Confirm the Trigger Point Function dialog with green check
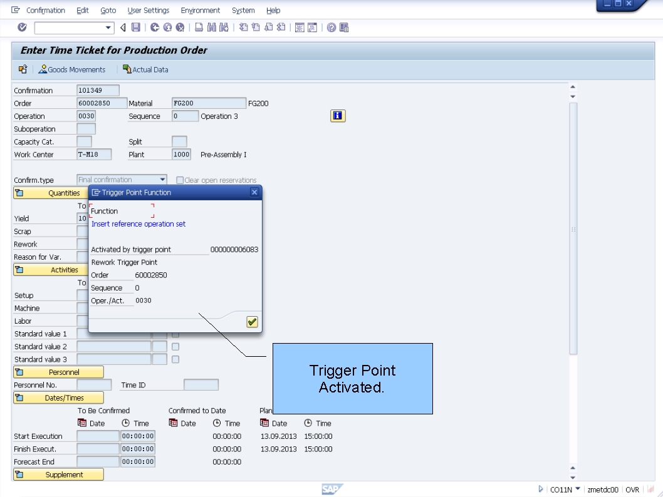663x497 pixels. pos(251,322)
